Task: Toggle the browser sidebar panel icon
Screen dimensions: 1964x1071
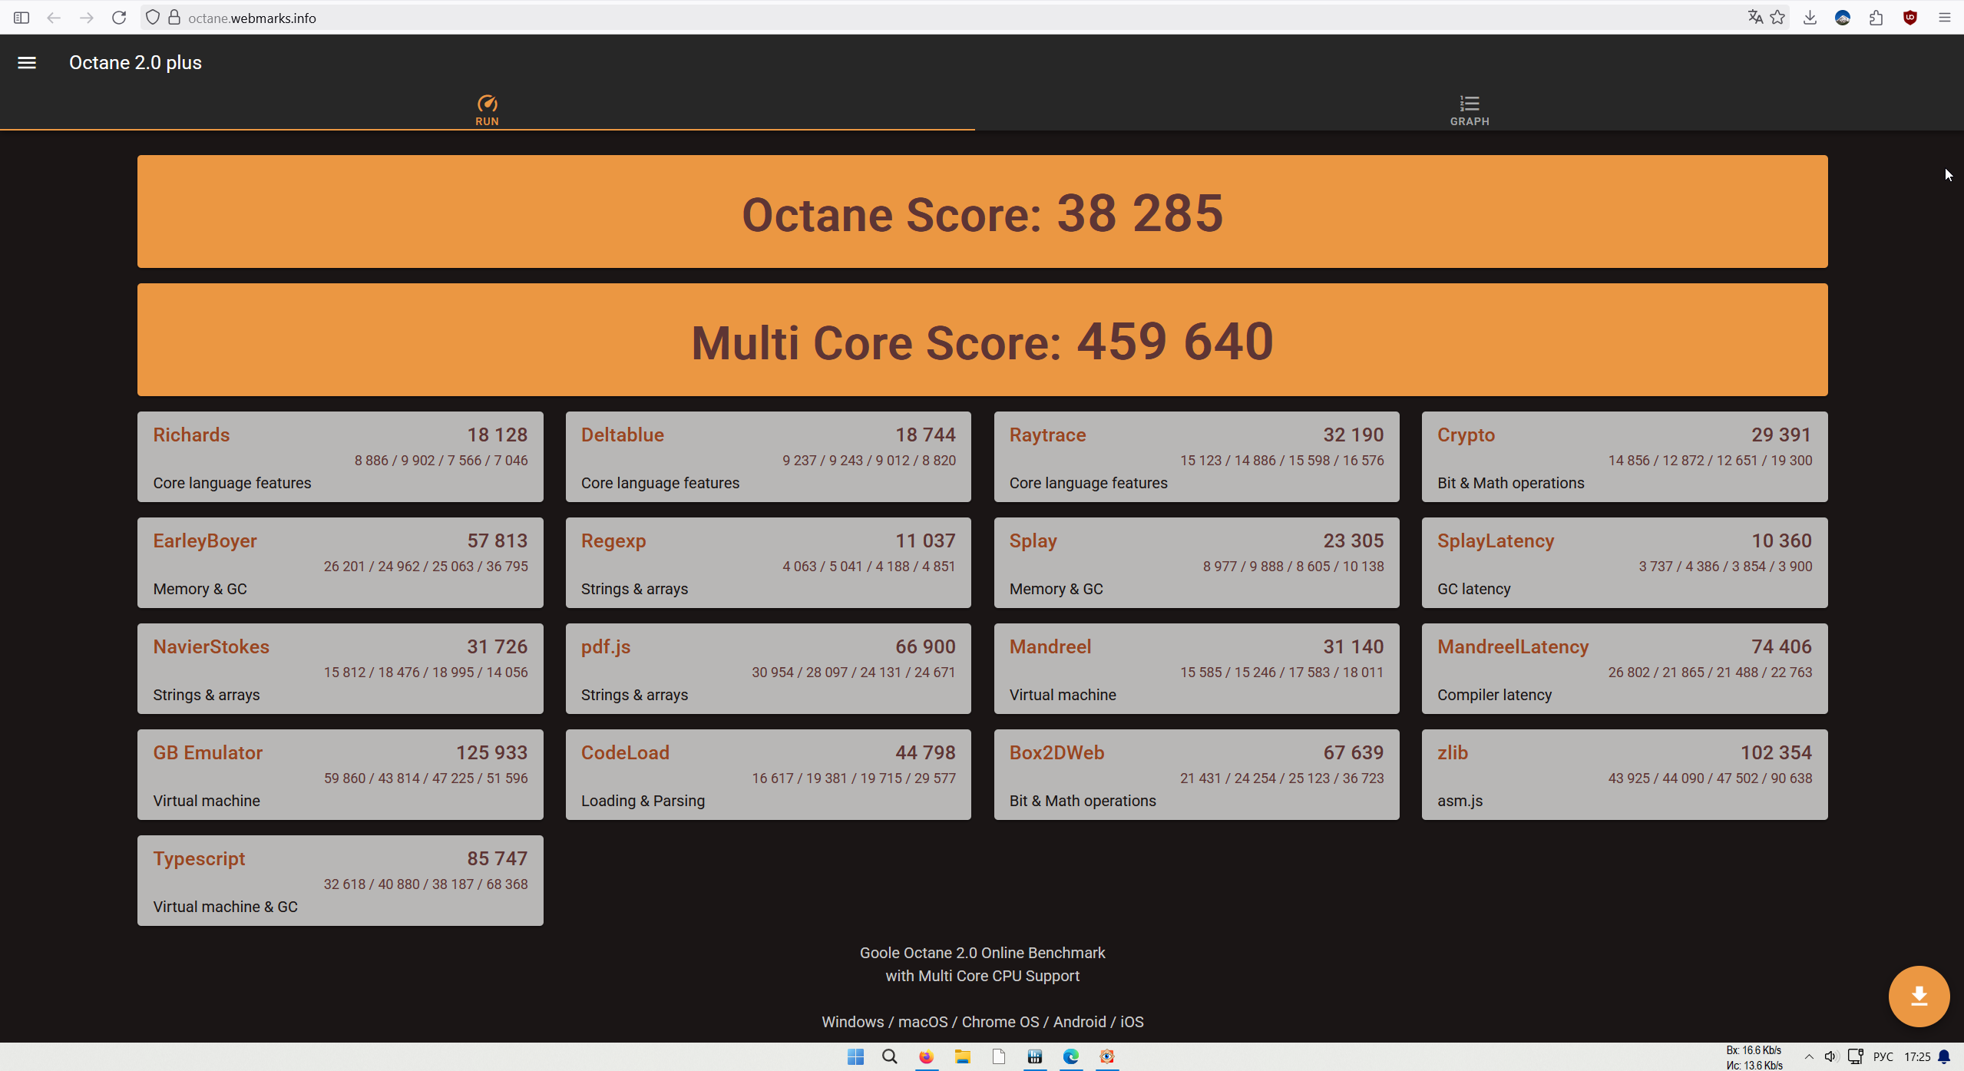Action: click(x=21, y=18)
